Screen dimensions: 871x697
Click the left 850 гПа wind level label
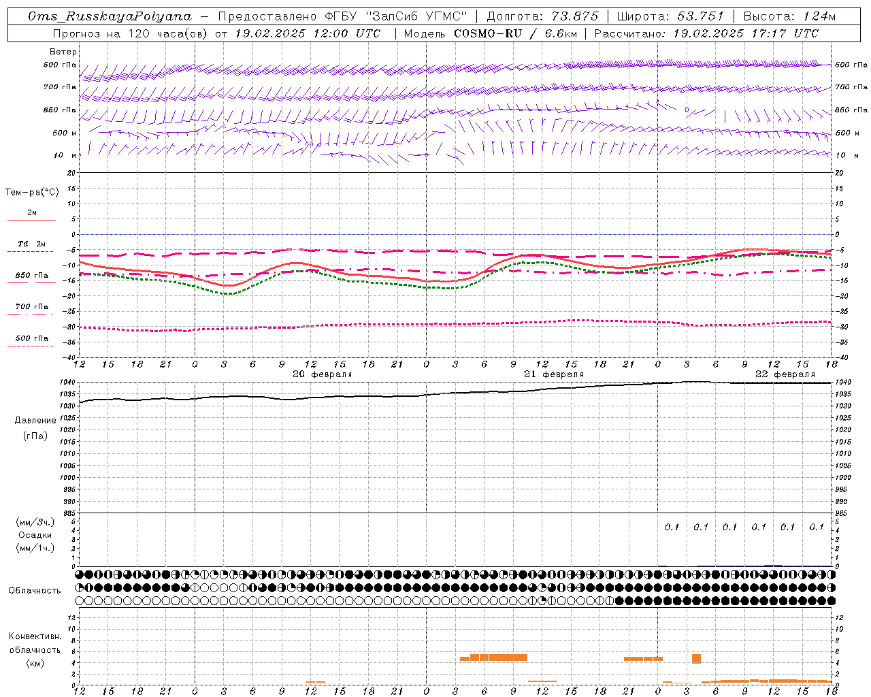[60, 110]
